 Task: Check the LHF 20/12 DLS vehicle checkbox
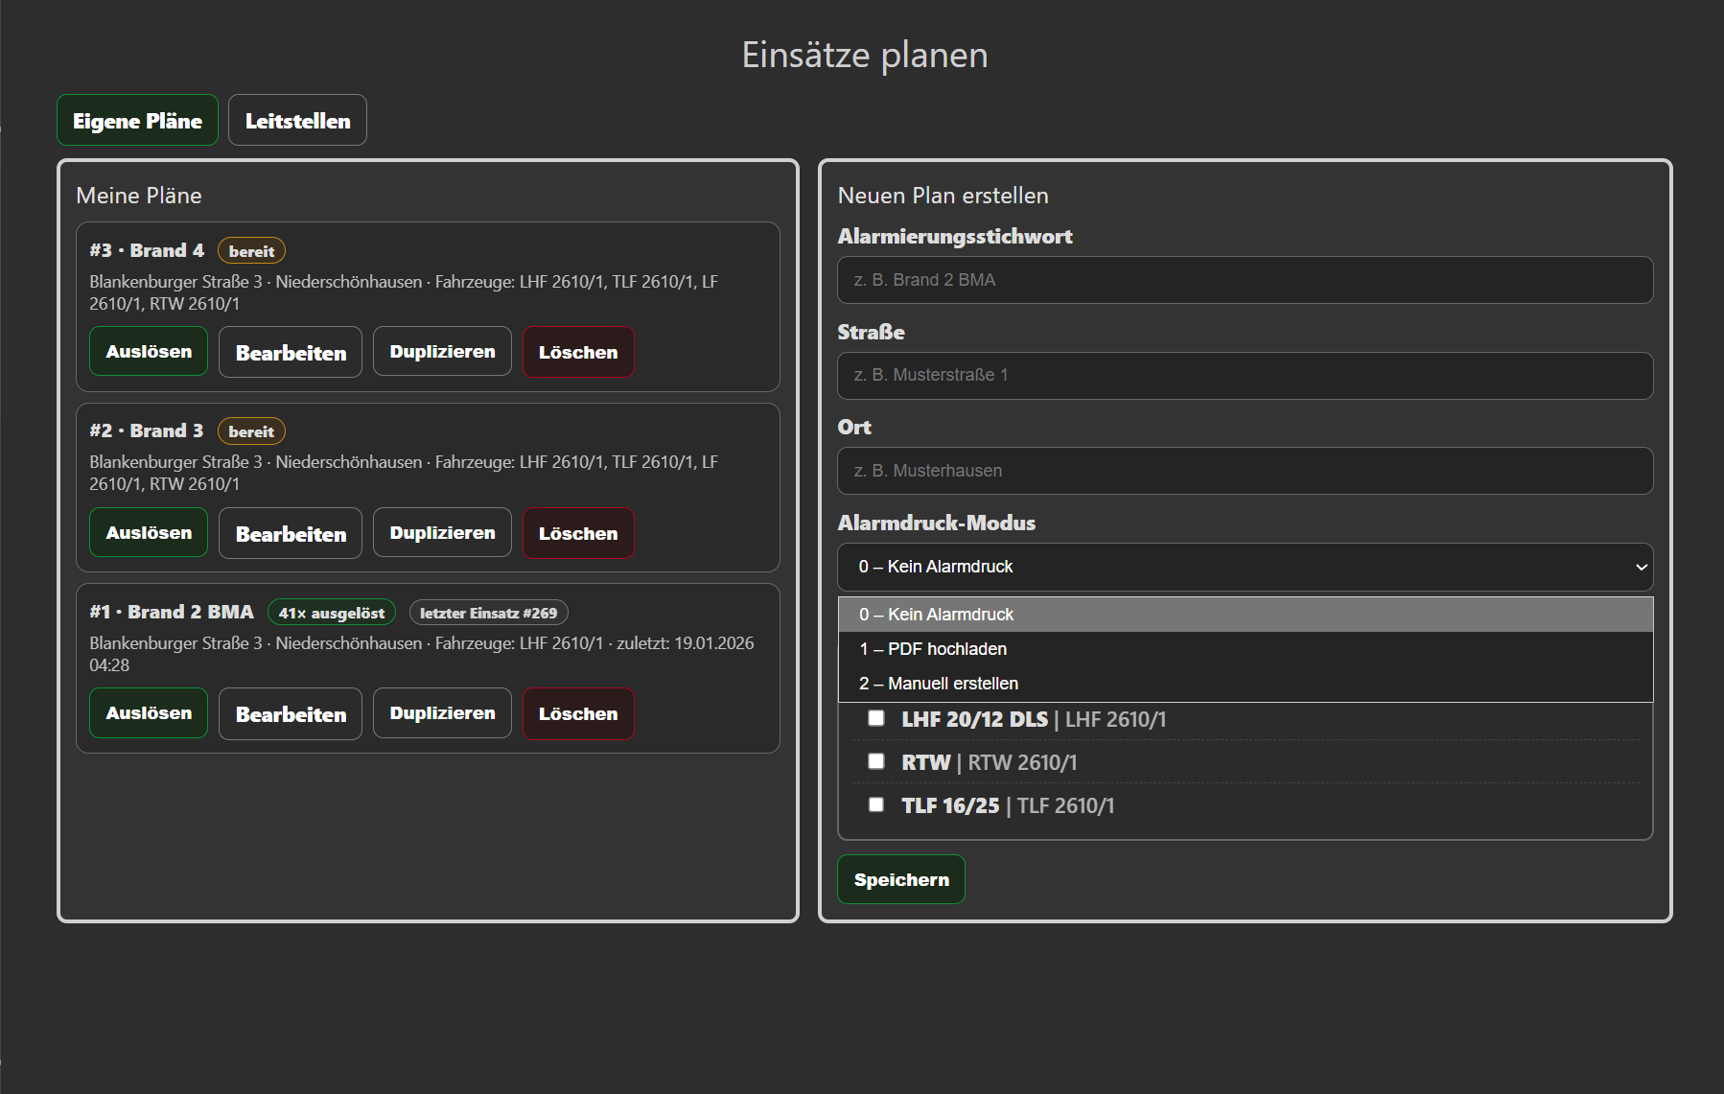[x=876, y=718]
